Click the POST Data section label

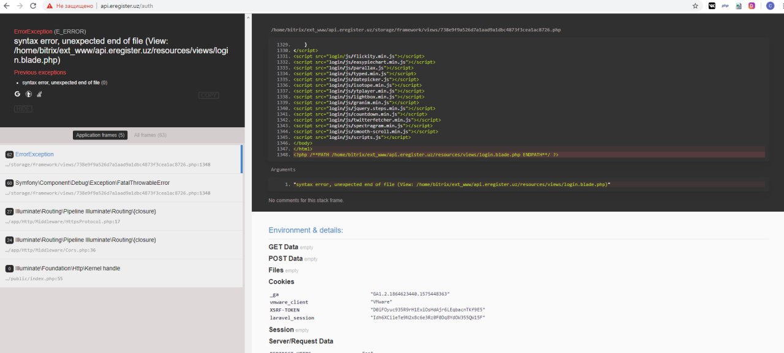coord(285,259)
